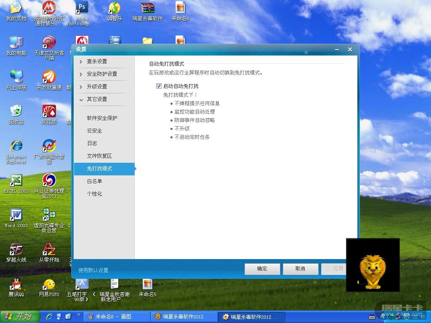Image resolution: width=431 pixels, height=323 pixels.
Task: Launch EXCEL 2003 desktop shortcut
Action: pos(16,184)
